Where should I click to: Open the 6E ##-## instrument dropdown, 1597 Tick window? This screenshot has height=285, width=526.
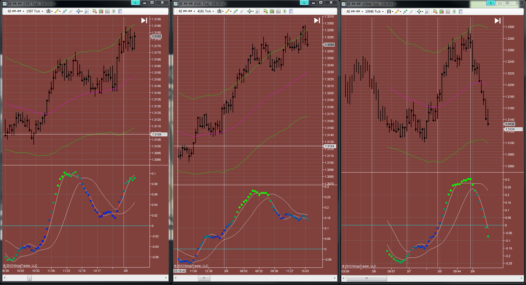(x=16, y=11)
